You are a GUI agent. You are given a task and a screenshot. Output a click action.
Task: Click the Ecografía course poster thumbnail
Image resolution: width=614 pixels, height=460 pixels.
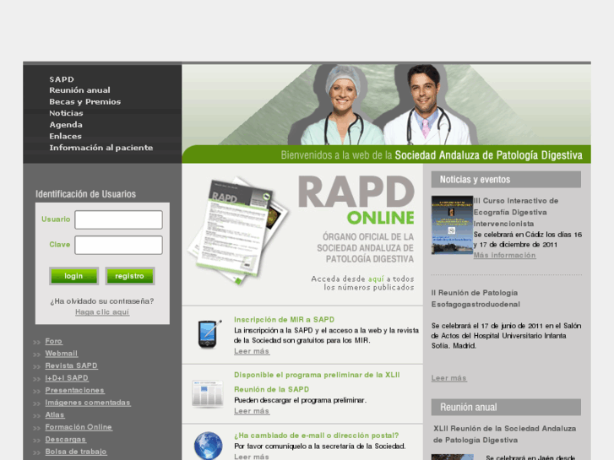[x=452, y=225]
